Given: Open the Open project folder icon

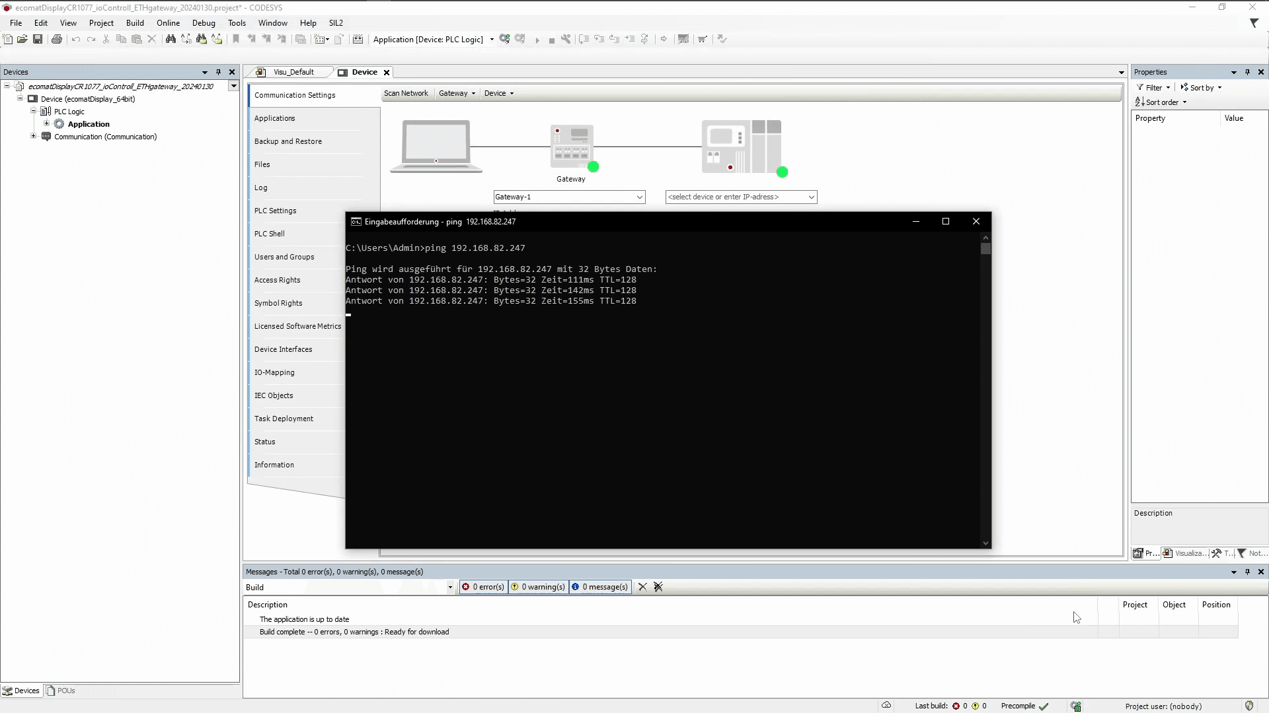Looking at the screenshot, I should point(22,40).
